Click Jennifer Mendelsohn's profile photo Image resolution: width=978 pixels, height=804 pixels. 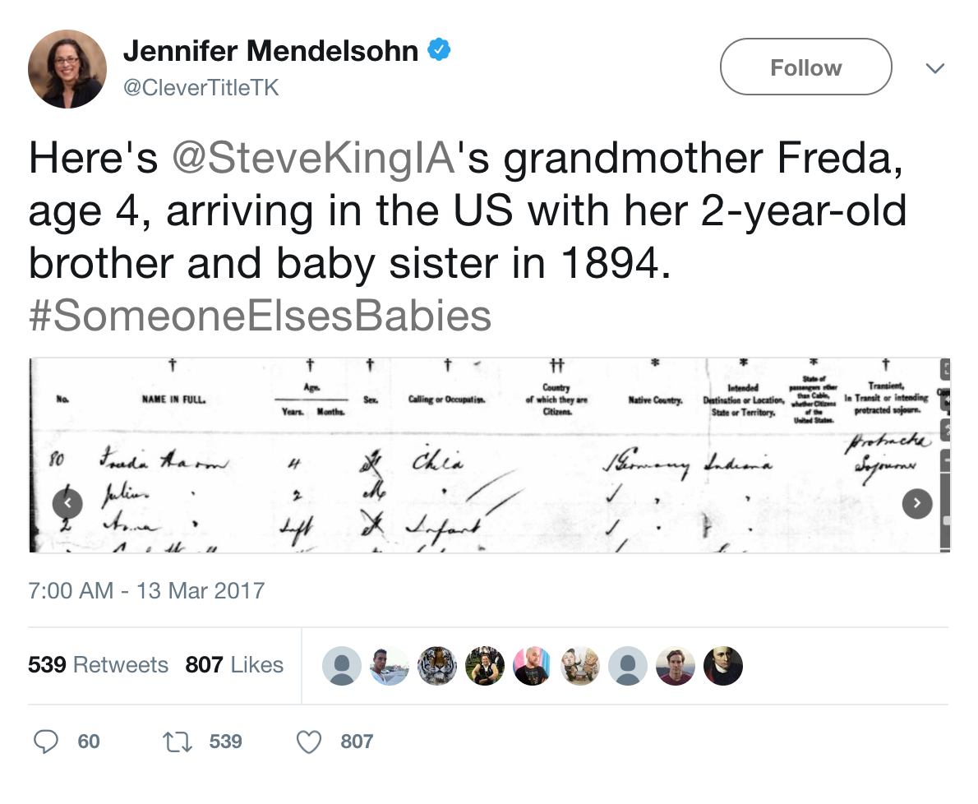coord(67,68)
